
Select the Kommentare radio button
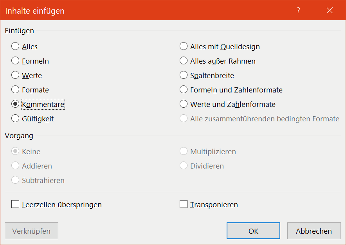pyautogui.click(x=15, y=104)
